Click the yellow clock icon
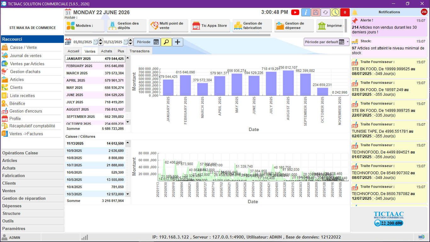 [335, 12]
